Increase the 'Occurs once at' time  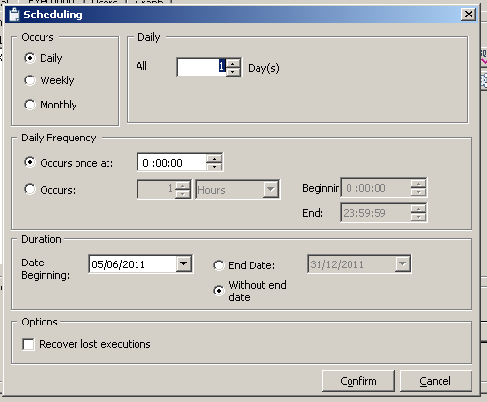click(214, 158)
